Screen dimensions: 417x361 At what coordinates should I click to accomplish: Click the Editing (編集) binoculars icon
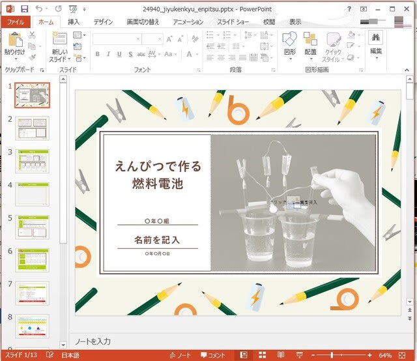375,38
